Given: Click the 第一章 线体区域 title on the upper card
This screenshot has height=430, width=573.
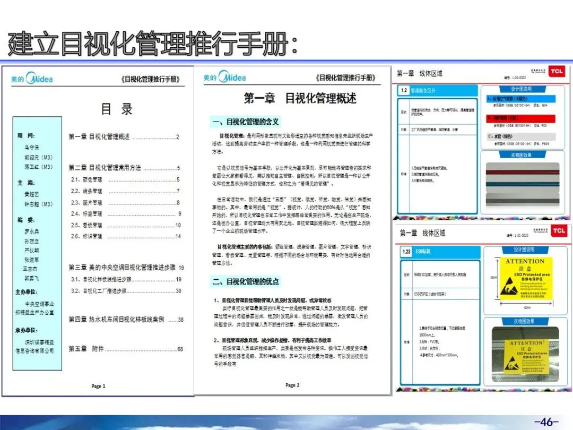Looking at the screenshot, I should 420,73.
